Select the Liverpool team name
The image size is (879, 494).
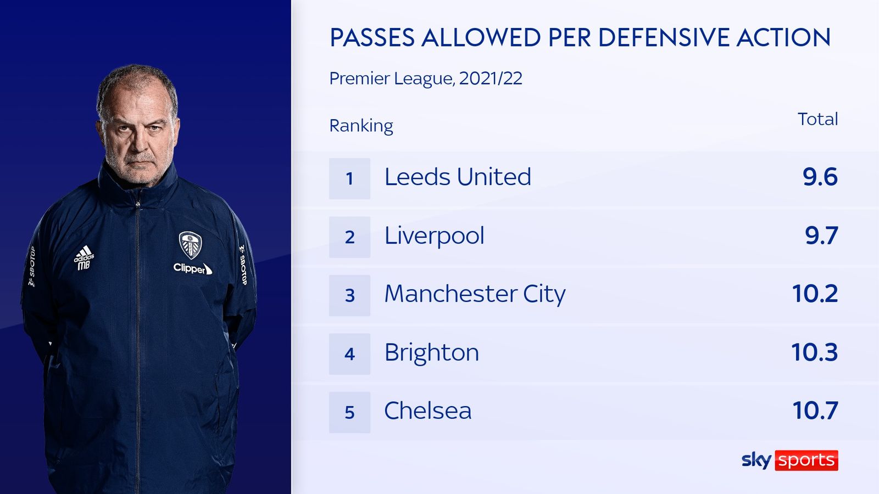point(434,236)
